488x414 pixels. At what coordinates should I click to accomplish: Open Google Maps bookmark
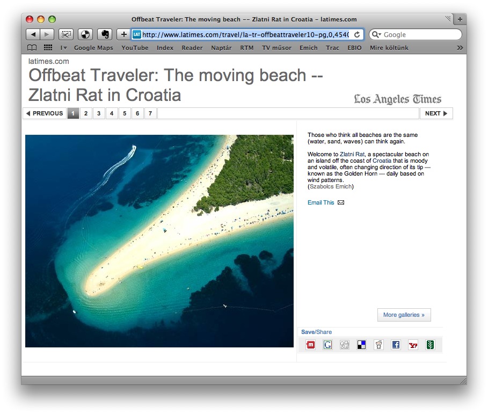pos(93,48)
